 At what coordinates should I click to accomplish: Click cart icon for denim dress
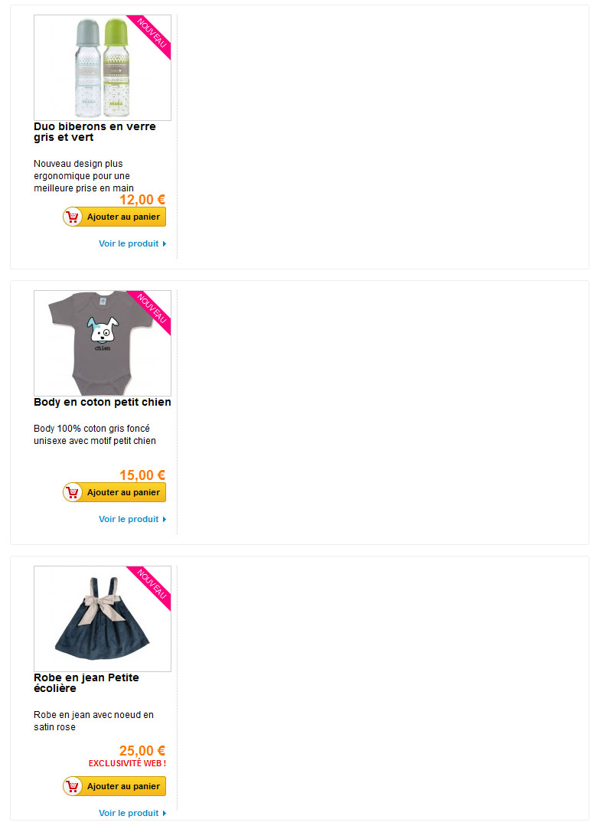(73, 786)
